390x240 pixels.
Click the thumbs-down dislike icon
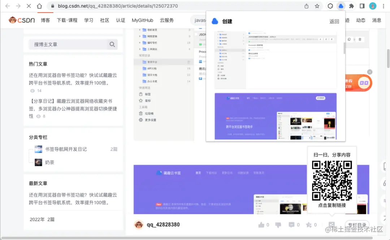point(278,224)
